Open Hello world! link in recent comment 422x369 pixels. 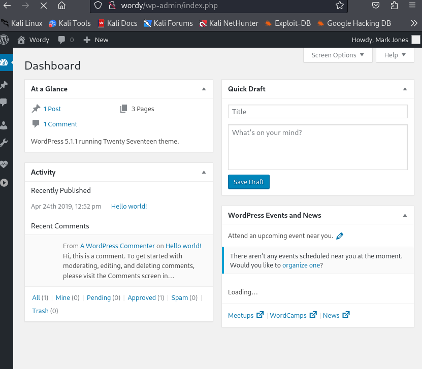coord(183,246)
